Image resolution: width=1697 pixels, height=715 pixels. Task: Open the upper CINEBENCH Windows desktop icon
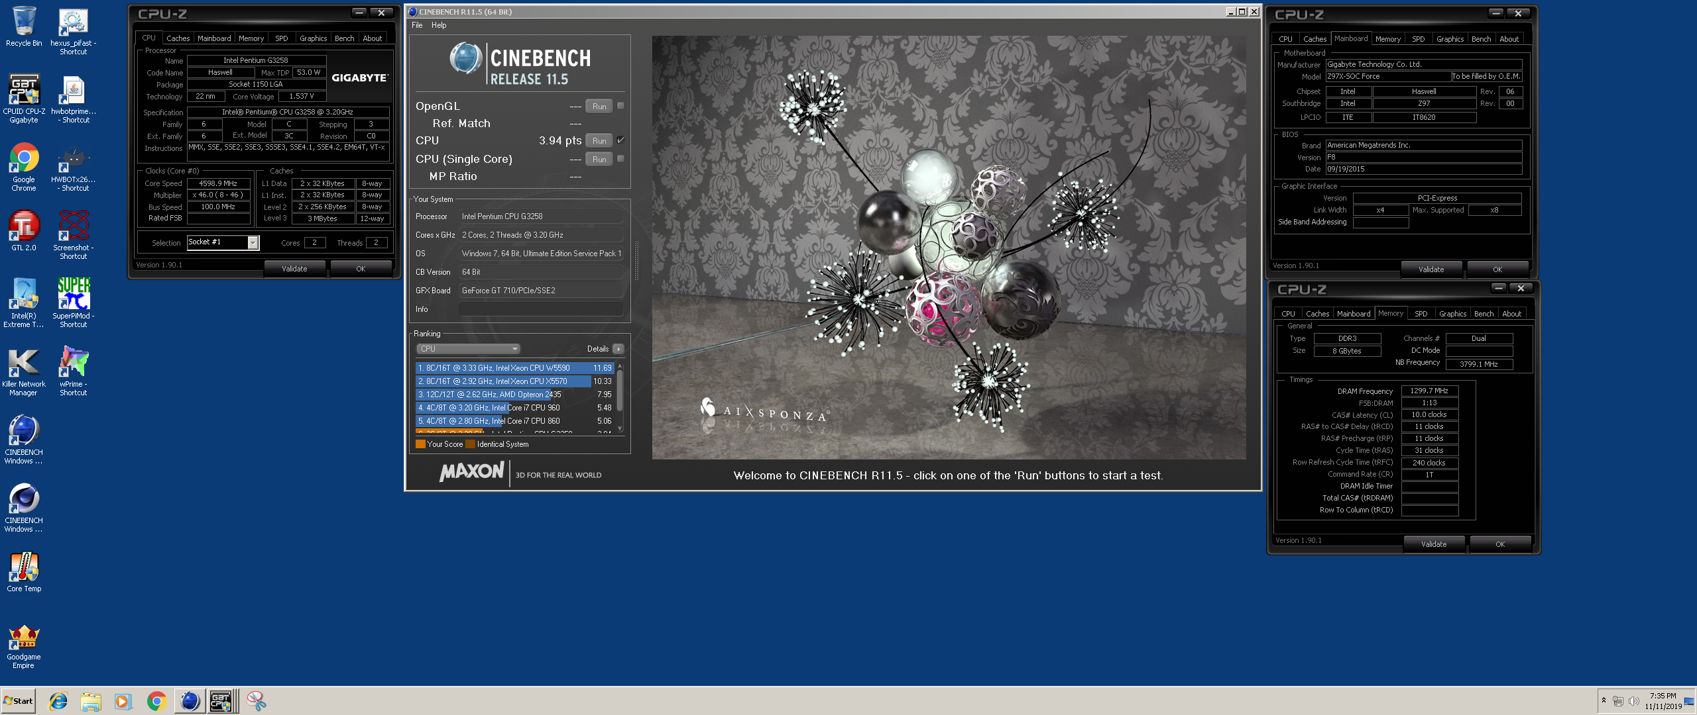(x=24, y=440)
